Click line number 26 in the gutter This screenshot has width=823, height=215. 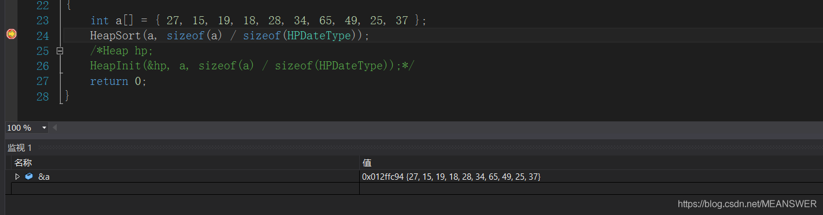click(x=42, y=66)
